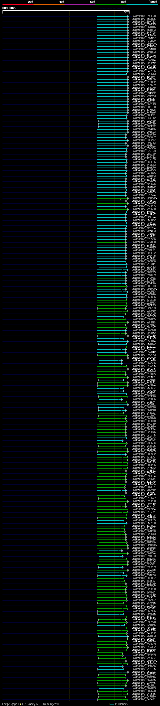Image resolution: width=160 pixels, height=706 pixels.
Task: Select the UniRef100_B8BYY5 label
Action: 143,317
